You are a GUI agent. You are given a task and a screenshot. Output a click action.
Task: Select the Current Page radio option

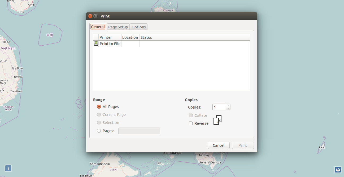(99, 115)
